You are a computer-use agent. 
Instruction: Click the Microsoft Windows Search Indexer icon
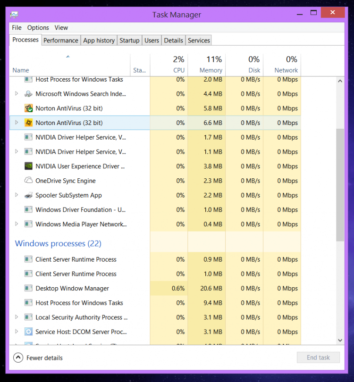pos(28,94)
